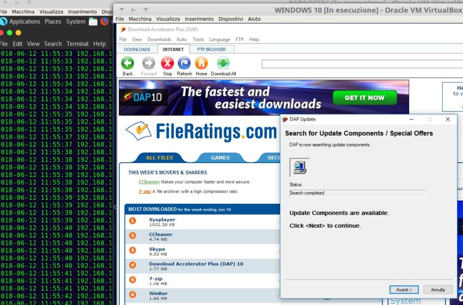Viewport: 463px width, 305px height.
Task: Open Dispositivi menu in Windows 10 VirtualBox window
Action: [231, 19]
